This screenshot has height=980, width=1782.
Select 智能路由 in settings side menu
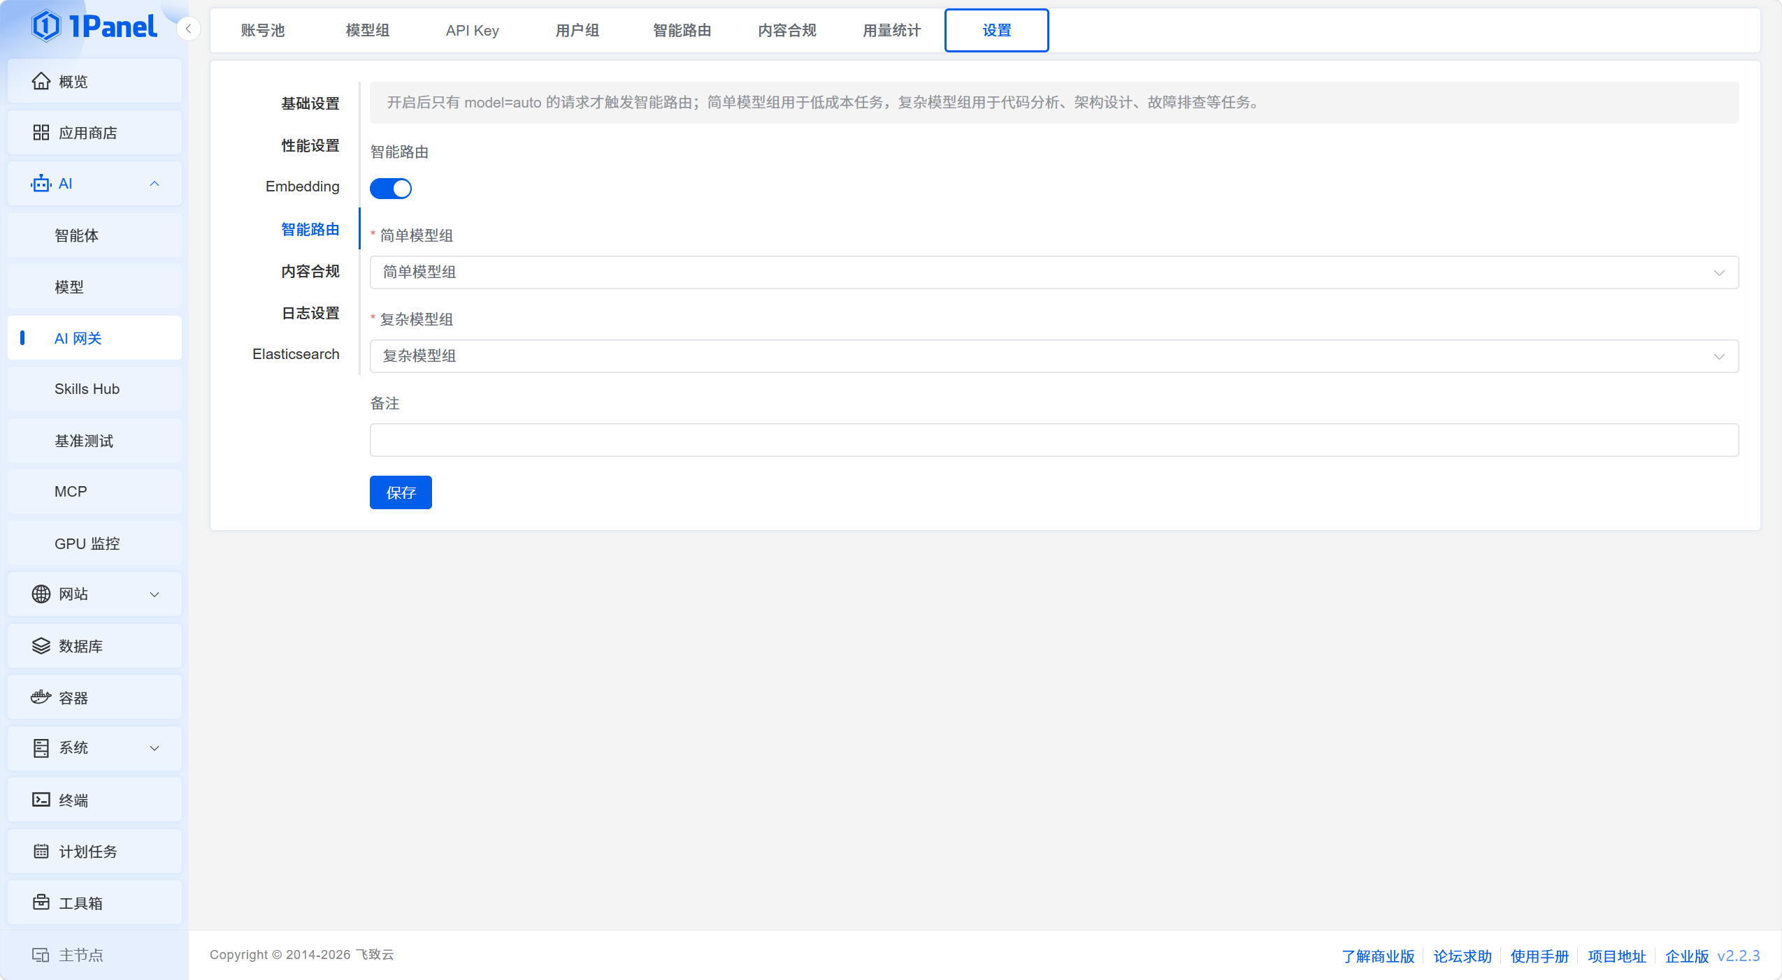tap(310, 229)
